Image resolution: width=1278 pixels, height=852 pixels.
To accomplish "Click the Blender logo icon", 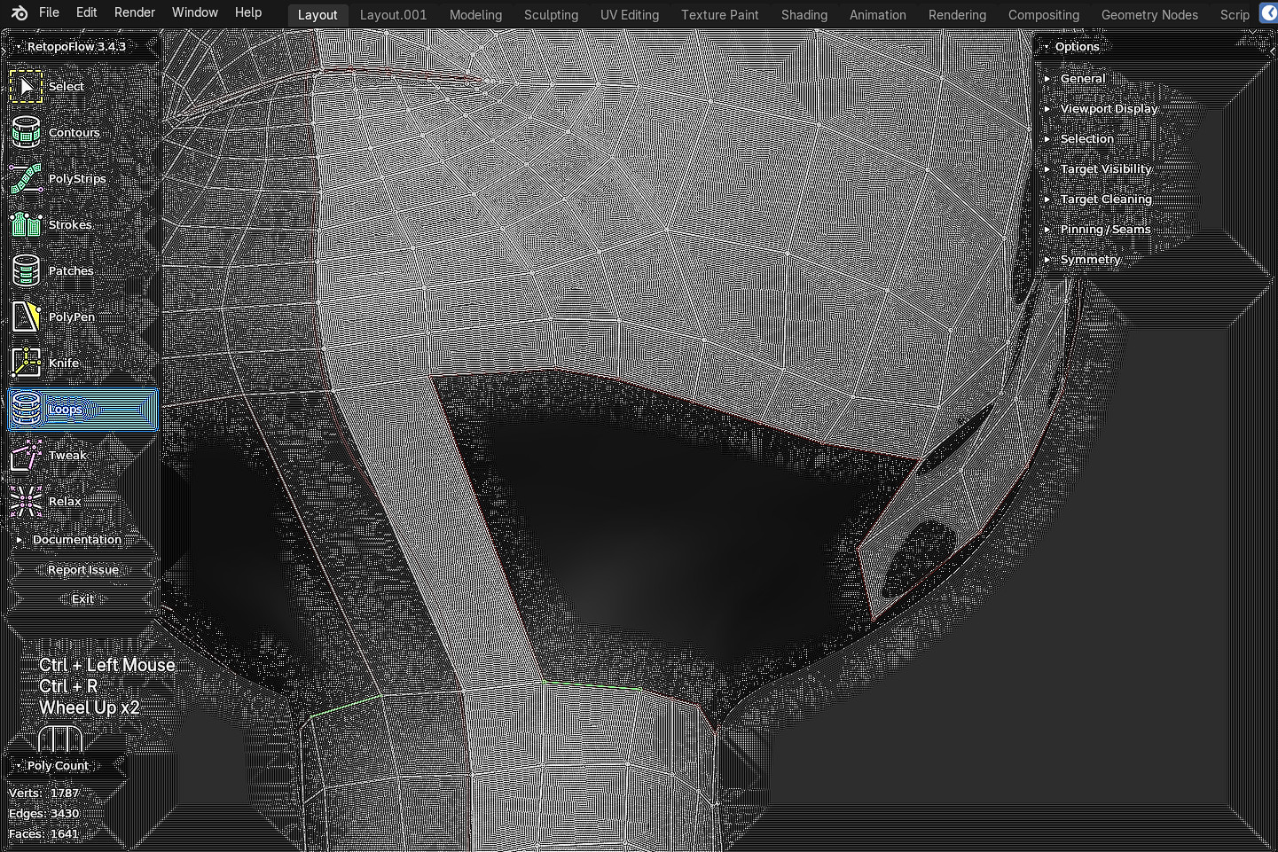I will click(x=20, y=13).
